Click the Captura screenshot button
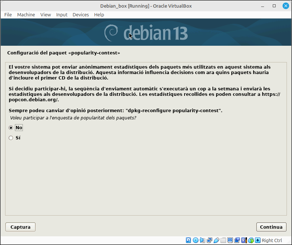 [x=20, y=227]
